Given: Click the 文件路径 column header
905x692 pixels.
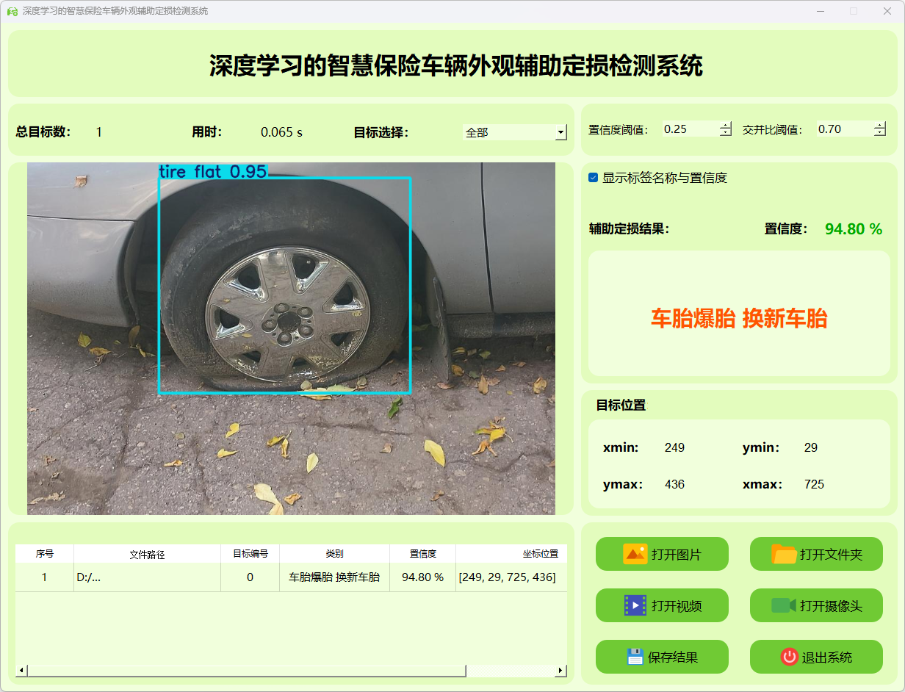Looking at the screenshot, I should point(148,554).
